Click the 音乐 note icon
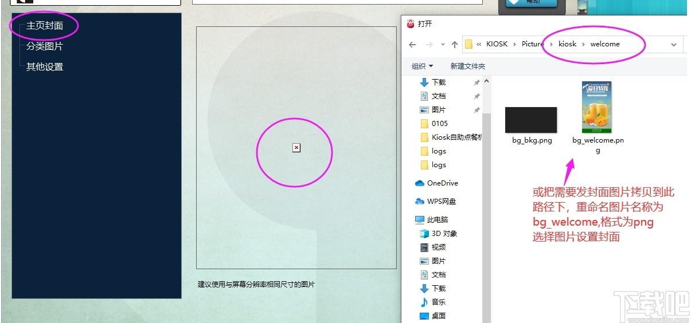 tap(424, 302)
